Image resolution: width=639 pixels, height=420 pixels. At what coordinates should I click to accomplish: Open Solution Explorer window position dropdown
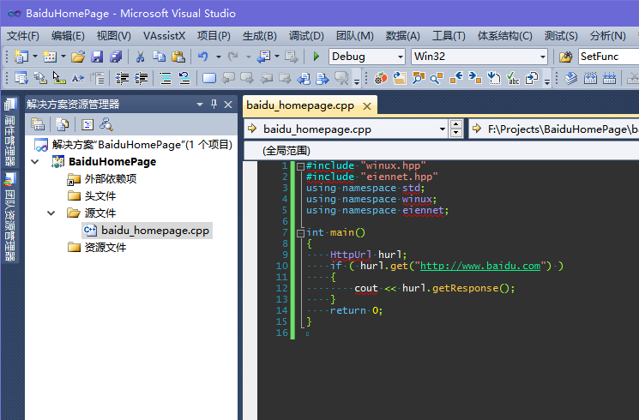pyautogui.click(x=200, y=105)
